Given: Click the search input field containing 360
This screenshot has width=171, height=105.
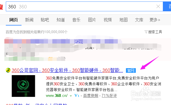Looking at the screenshot, I should tap(84, 6).
